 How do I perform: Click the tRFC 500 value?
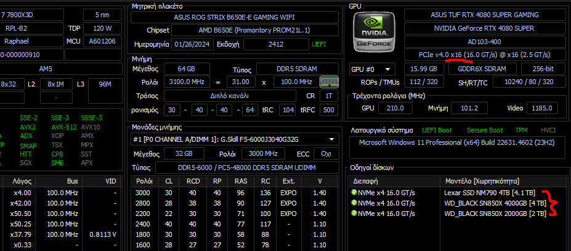(x=328, y=109)
